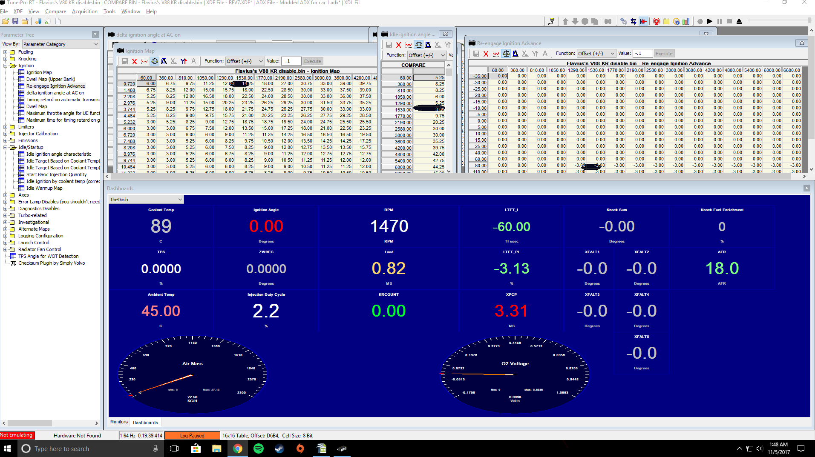Screen dimensions: 815x457
Task: Select Checksum Plugin by Simply Volvo item
Action: point(52,263)
